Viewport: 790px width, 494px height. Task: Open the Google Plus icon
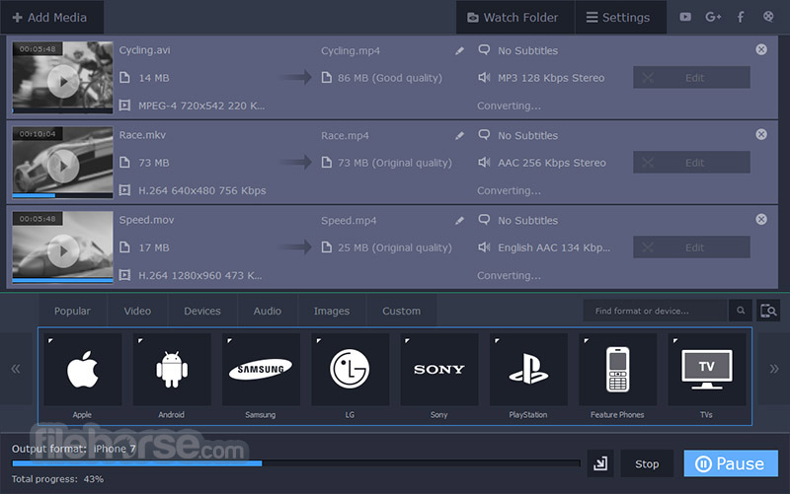point(713,17)
